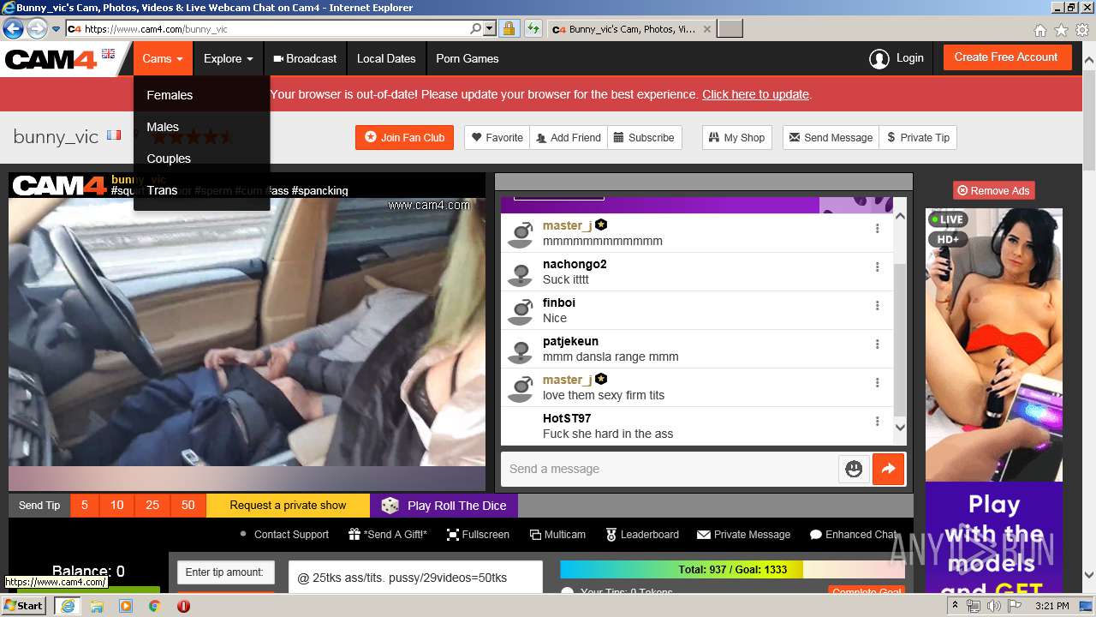Open options dots for finboi's message
Screen dimensions: 1096x617
click(877, 306)
